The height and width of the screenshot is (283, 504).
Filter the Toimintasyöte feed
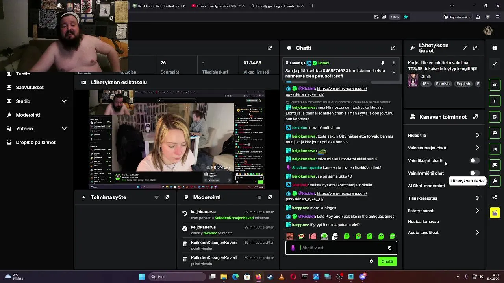(157, 197)
